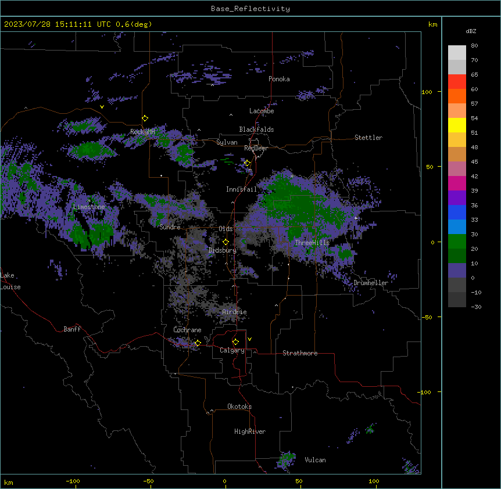Screen dimensions: 501x489
Task: Click the RedDeer city label
Action: pos(256,148)
